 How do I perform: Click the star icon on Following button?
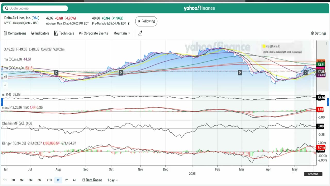click(x=139, y=21)
